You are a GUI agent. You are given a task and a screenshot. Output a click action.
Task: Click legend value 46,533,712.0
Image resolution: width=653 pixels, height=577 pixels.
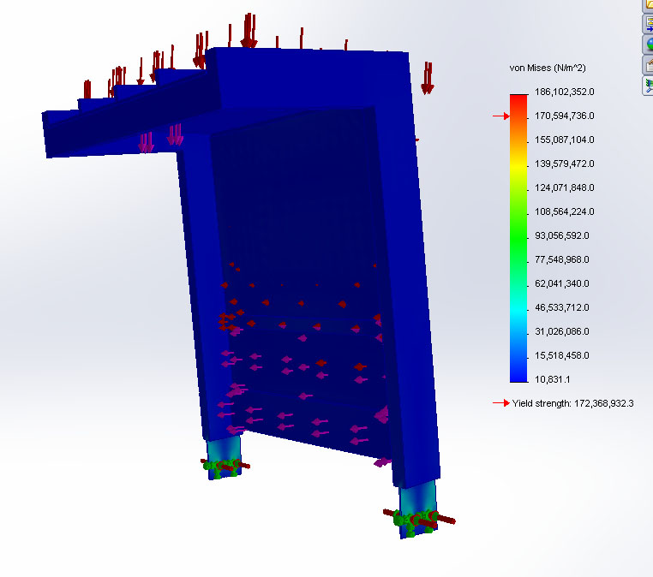click(x=562, y=308)
